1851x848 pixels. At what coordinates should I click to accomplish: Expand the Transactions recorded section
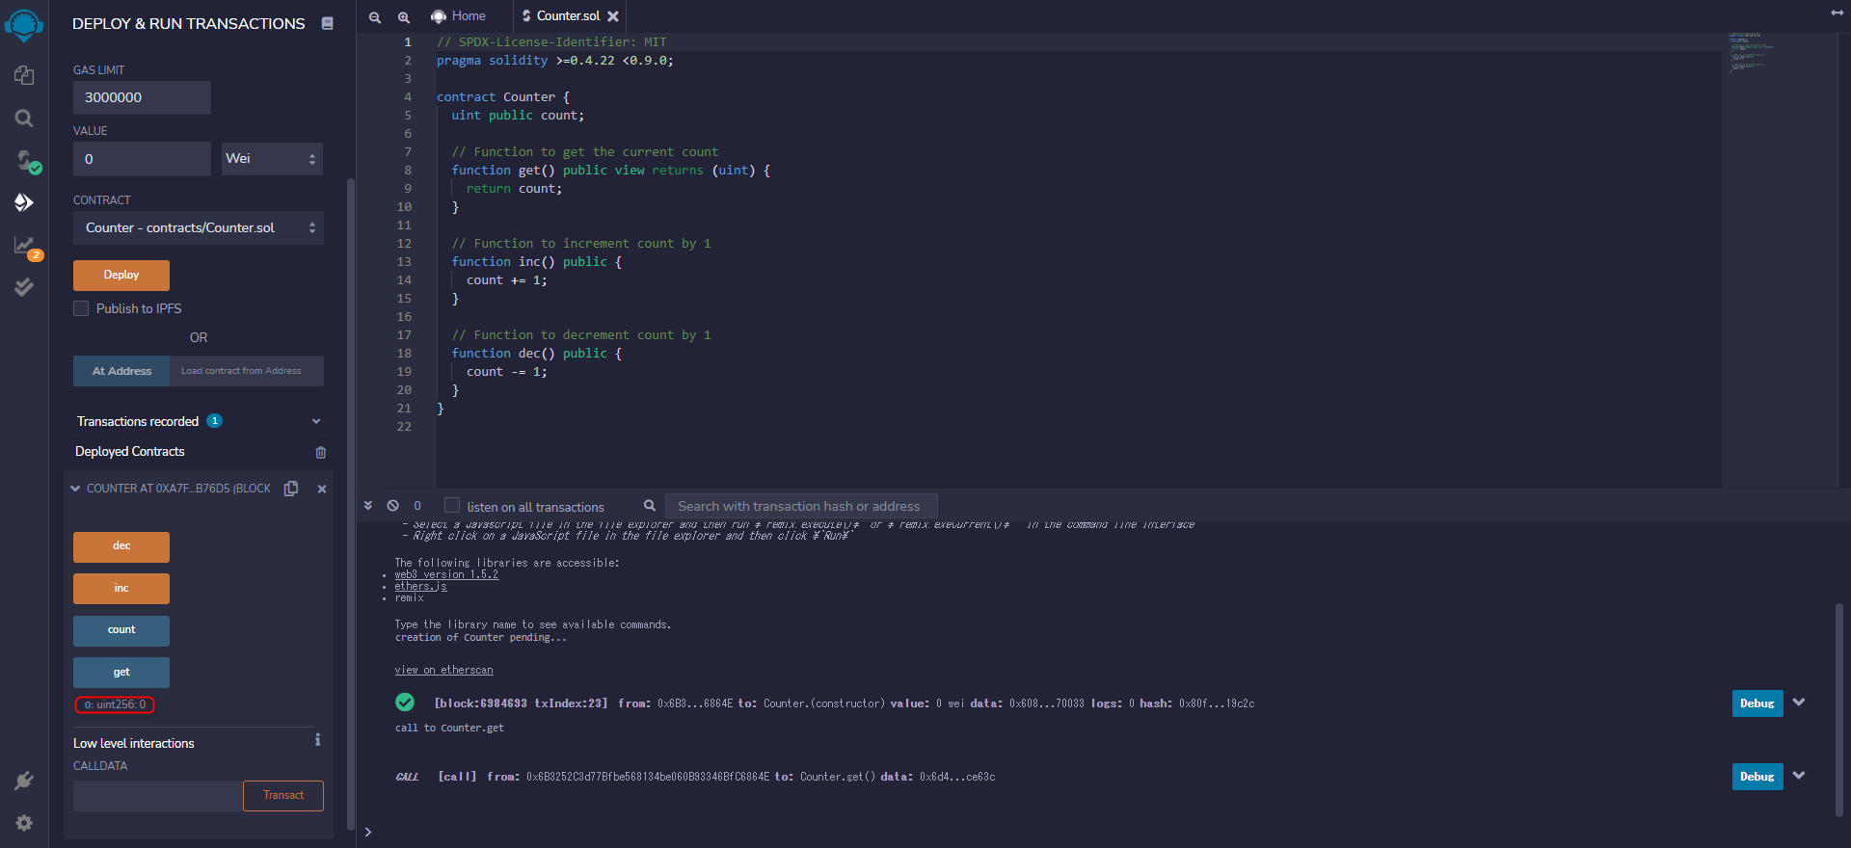coord(315,421)
